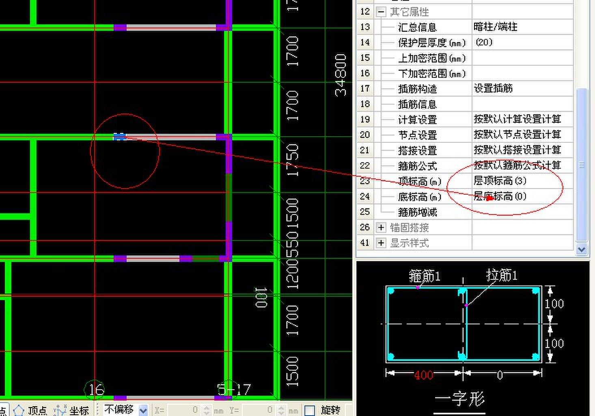Select the 汇总信息 property row

tap(465, 27)
